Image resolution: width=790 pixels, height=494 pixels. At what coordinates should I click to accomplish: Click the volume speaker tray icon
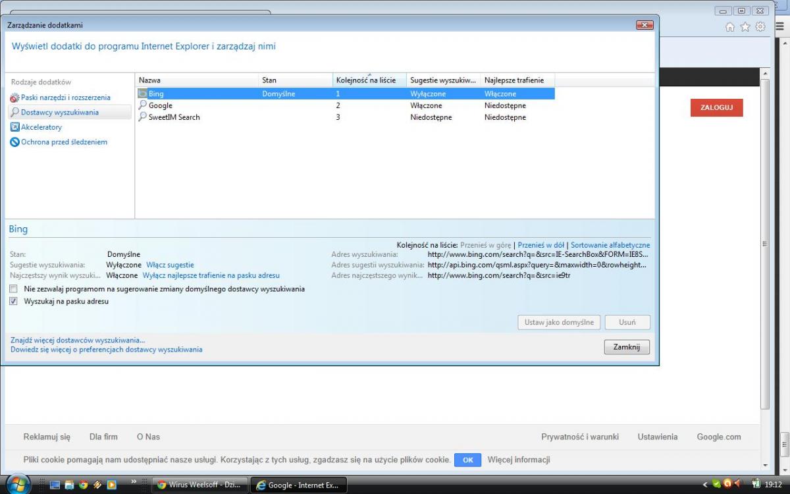pyautogui.click(x=738, y=484)
